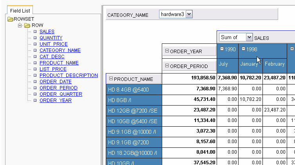Click the ROWSET root tree node

[24, 19]
